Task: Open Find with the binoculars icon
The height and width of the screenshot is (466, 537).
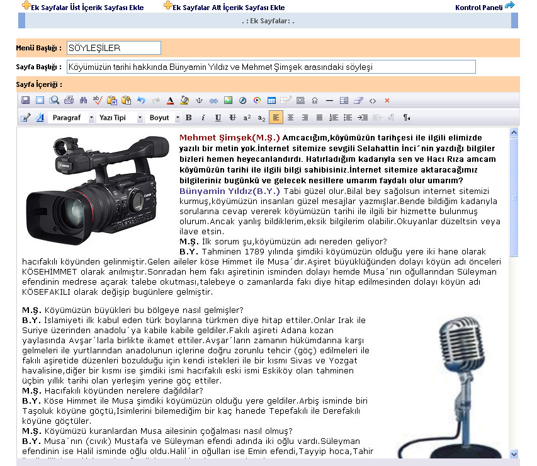Action: [x=83, y=100]
